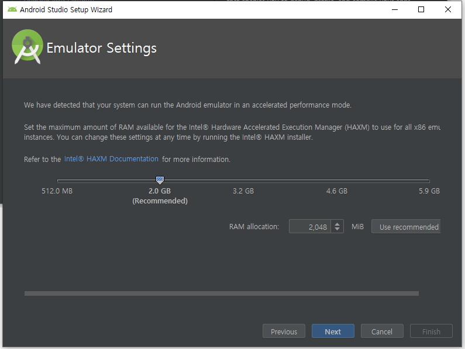This screenshot has height=349, width=465.
Task: Click the Android Studio logo icon
Action: tap(27, 47)
